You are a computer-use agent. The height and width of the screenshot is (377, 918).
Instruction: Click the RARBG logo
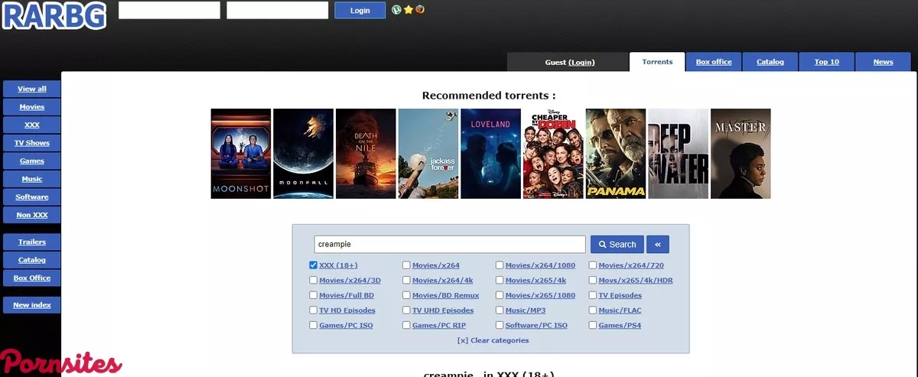[x=54, y=15]
